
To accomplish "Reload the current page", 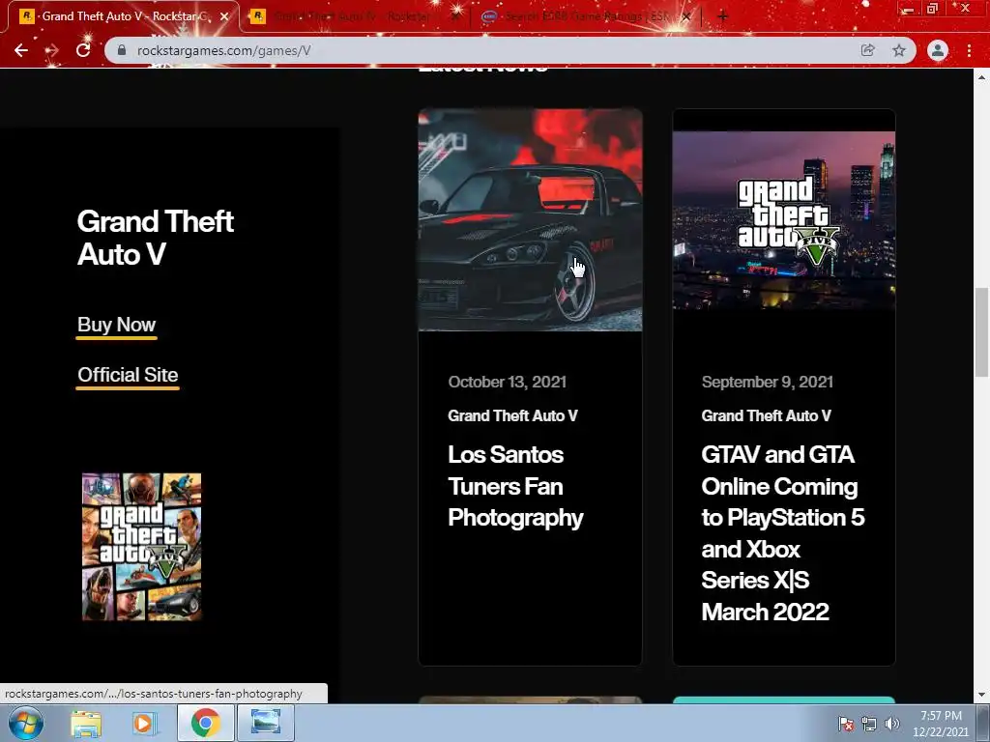I will point(83,50).
